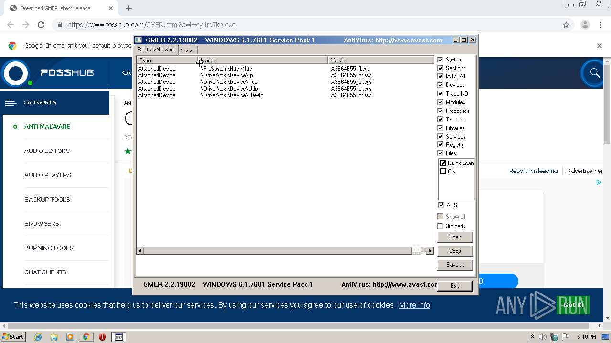Click the Report misleading link
Viewport: 611px width, 343px height.
tap(533, 171)
